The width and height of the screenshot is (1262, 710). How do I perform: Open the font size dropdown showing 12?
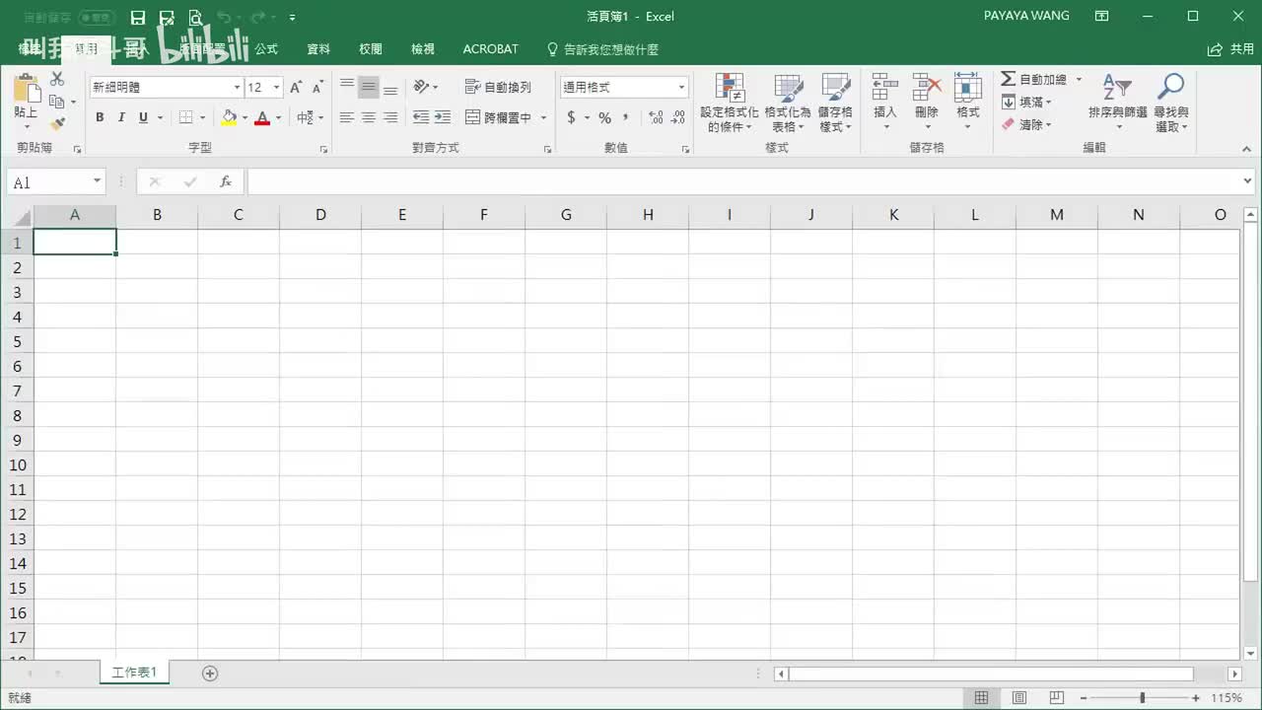coord(276,88)
